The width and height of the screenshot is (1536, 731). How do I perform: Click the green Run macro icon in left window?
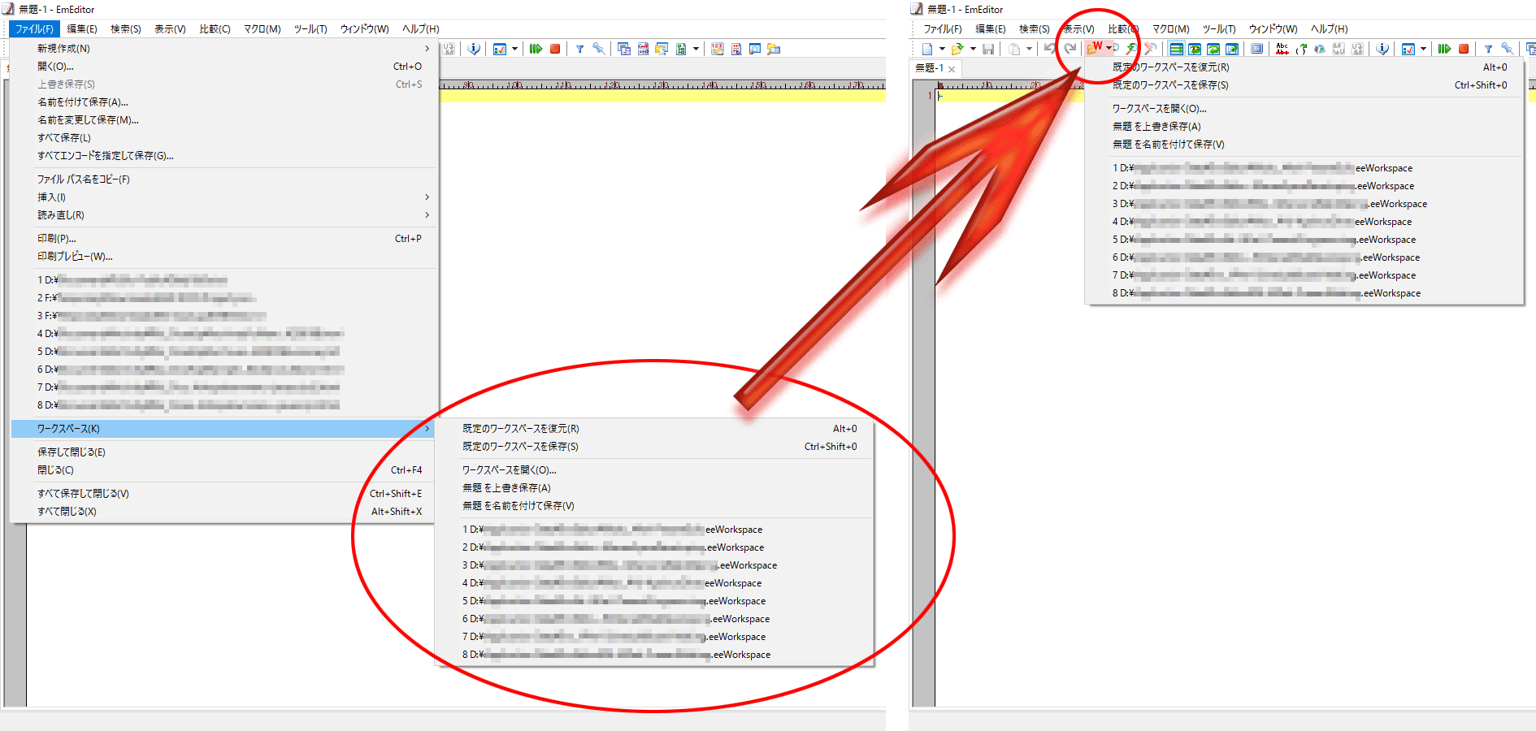pyautogui.click(x=536, y=49)
